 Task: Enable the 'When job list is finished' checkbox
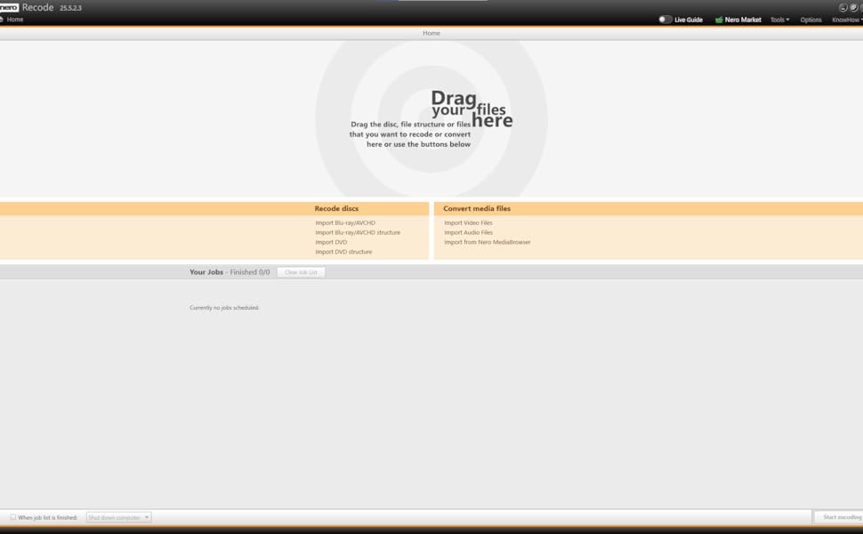click(12, 516)
